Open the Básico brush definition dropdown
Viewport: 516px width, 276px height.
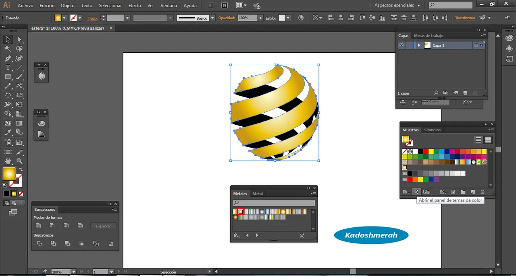[212, 18]
